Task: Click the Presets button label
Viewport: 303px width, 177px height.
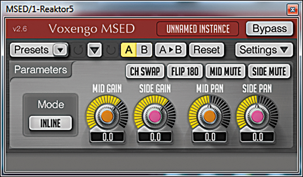Action: coord(31,50)
